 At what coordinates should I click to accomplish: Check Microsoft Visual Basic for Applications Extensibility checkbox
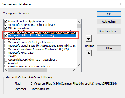coord(6,46)
